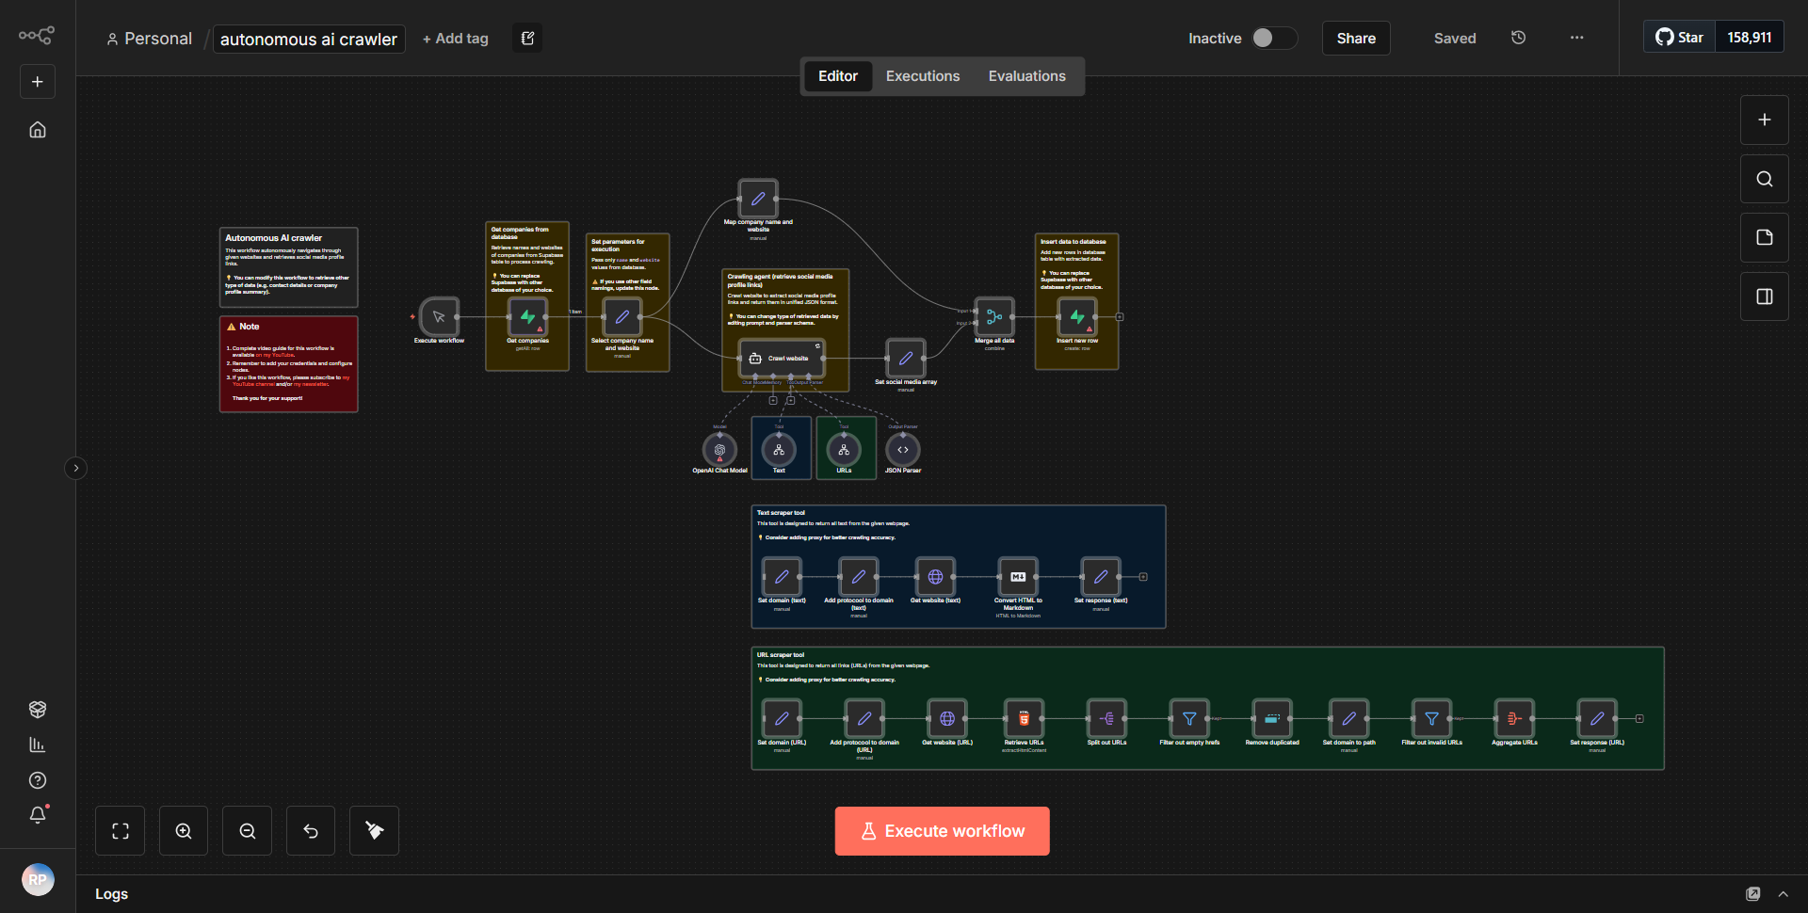Click the Share button
The height and width of the screenshot is (913, 1808).
tap(1355, 38)
